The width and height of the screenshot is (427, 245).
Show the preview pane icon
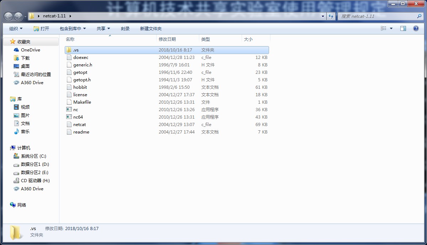(x=403, y=28)
